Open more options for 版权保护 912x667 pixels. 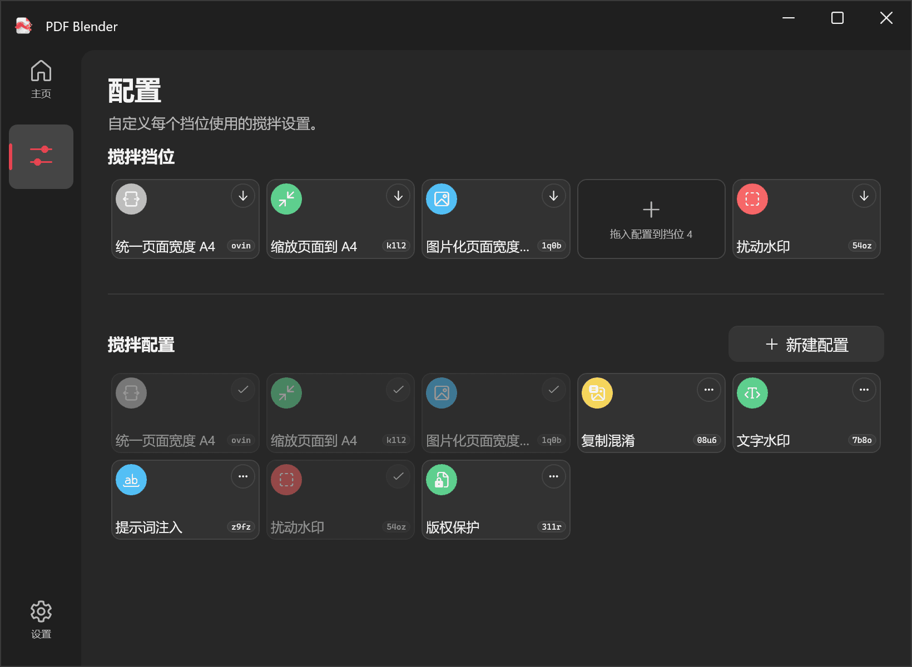pyautogui.click(x=554, y=476)
